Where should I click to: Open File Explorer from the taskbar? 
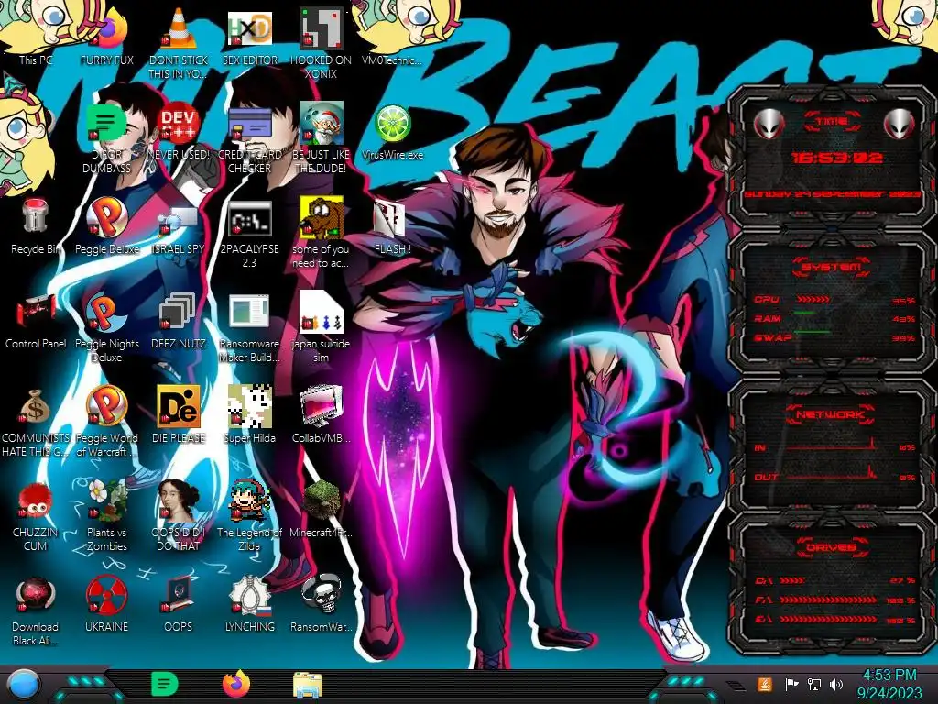(308, 685)
